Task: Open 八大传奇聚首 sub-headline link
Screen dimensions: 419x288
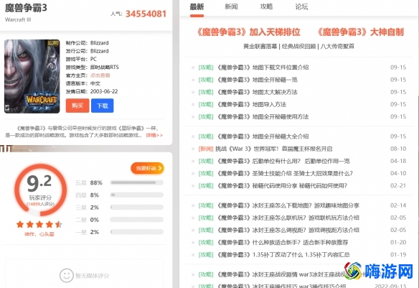Action: [337, 47]
